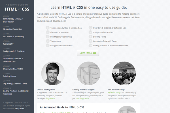
Task: Click the number bullet beside Backgrounds & Gradients in main list
Action: 47,45
